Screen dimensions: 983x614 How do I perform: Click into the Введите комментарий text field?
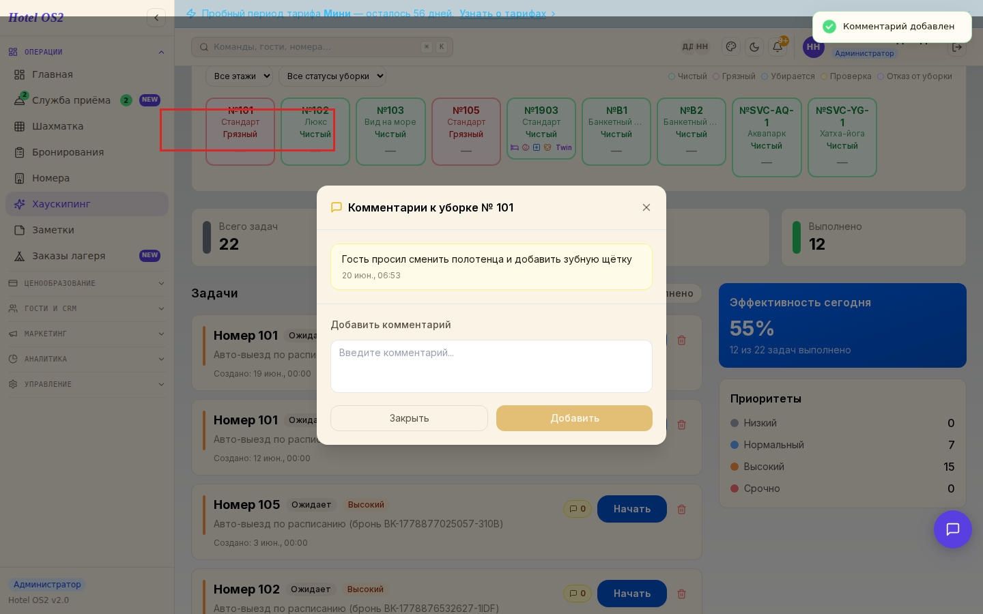pyautogui.click(x=491, y=366)
